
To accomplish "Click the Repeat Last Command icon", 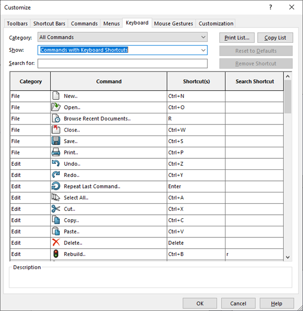I will (x=56, y=186).
